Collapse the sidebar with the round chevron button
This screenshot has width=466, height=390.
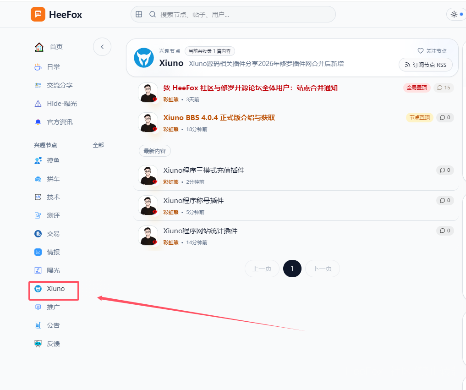point(102,47)
